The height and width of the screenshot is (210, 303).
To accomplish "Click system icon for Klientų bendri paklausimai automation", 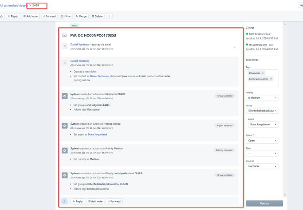I will [x=65, y=175].
